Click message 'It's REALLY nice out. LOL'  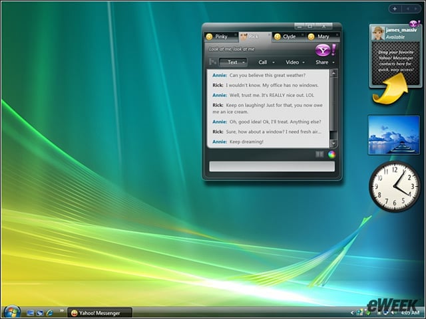pyautogui.click(x=288, y=95)
